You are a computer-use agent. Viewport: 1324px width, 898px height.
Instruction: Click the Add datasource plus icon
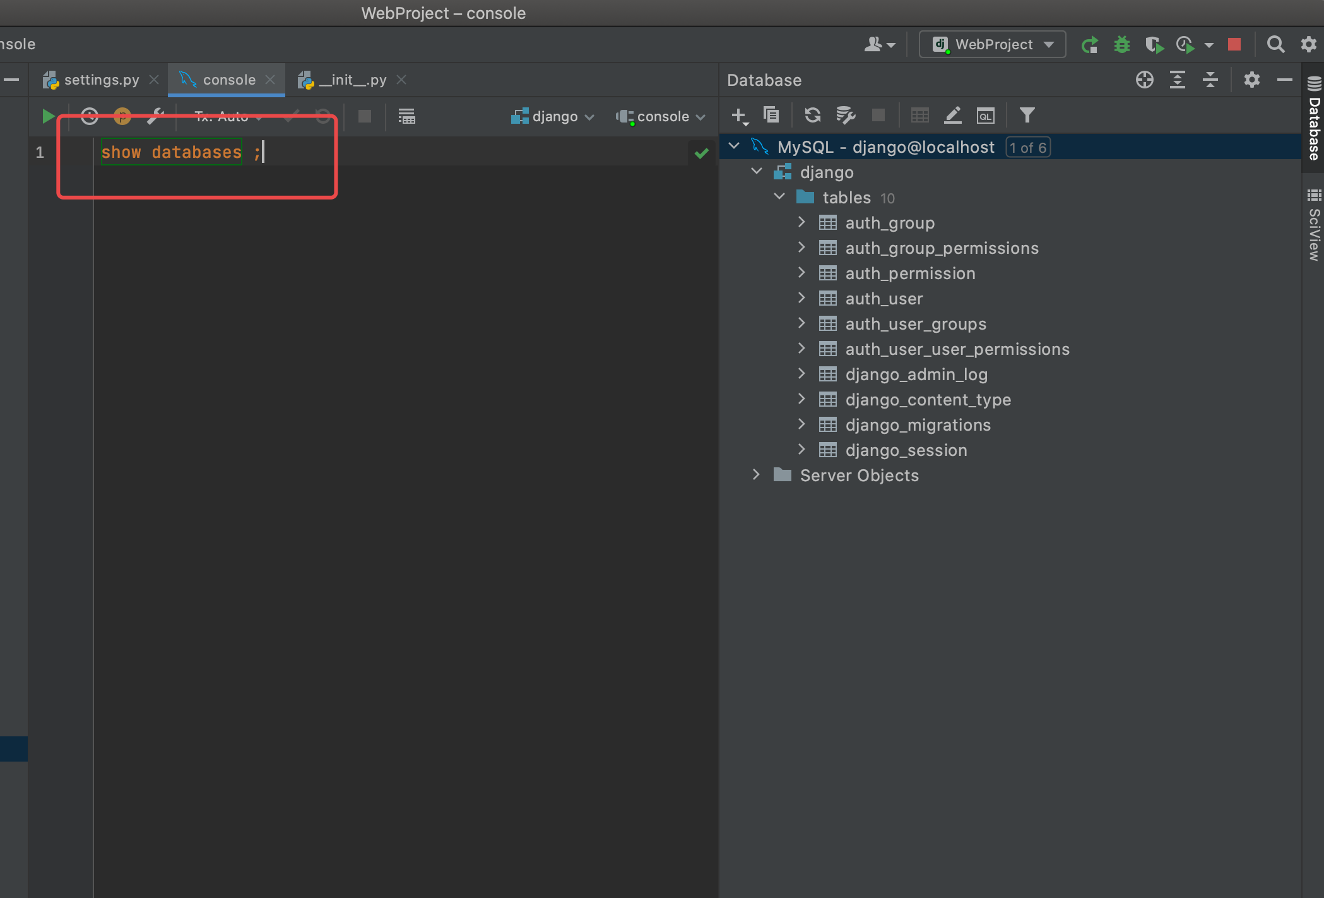(x=738, y=115)
